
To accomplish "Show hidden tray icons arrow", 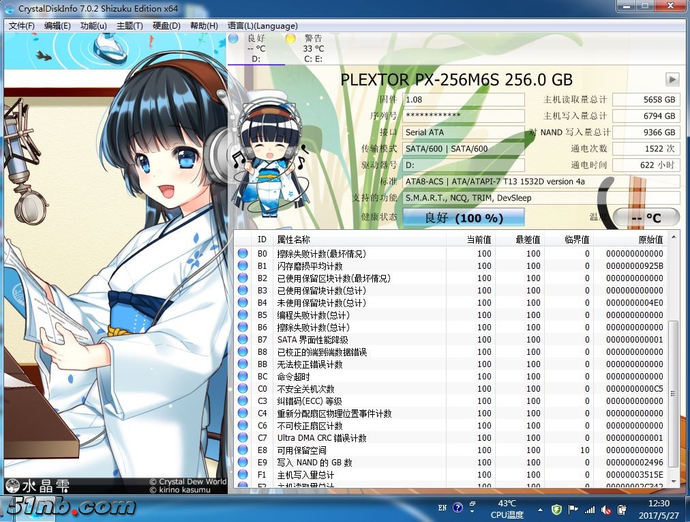I will pyautogui.click(x=540, y=510).
